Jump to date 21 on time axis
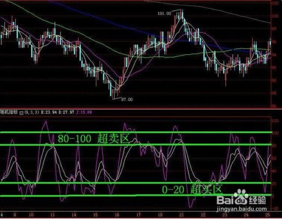This screenshot has width=282, height=219. [x=181, y=215]
